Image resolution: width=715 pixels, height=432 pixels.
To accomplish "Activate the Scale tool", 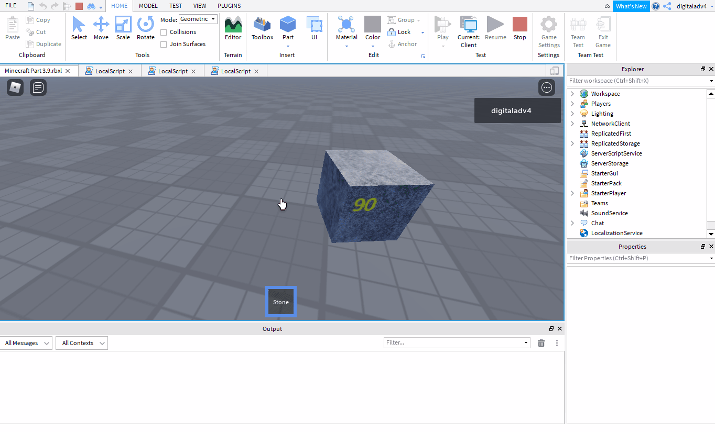I will tap(123, 28).
